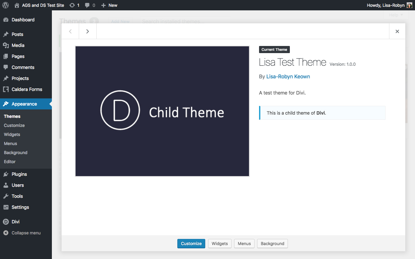Click the Comments icon in sidebar
415x259 pixels.
6,67
